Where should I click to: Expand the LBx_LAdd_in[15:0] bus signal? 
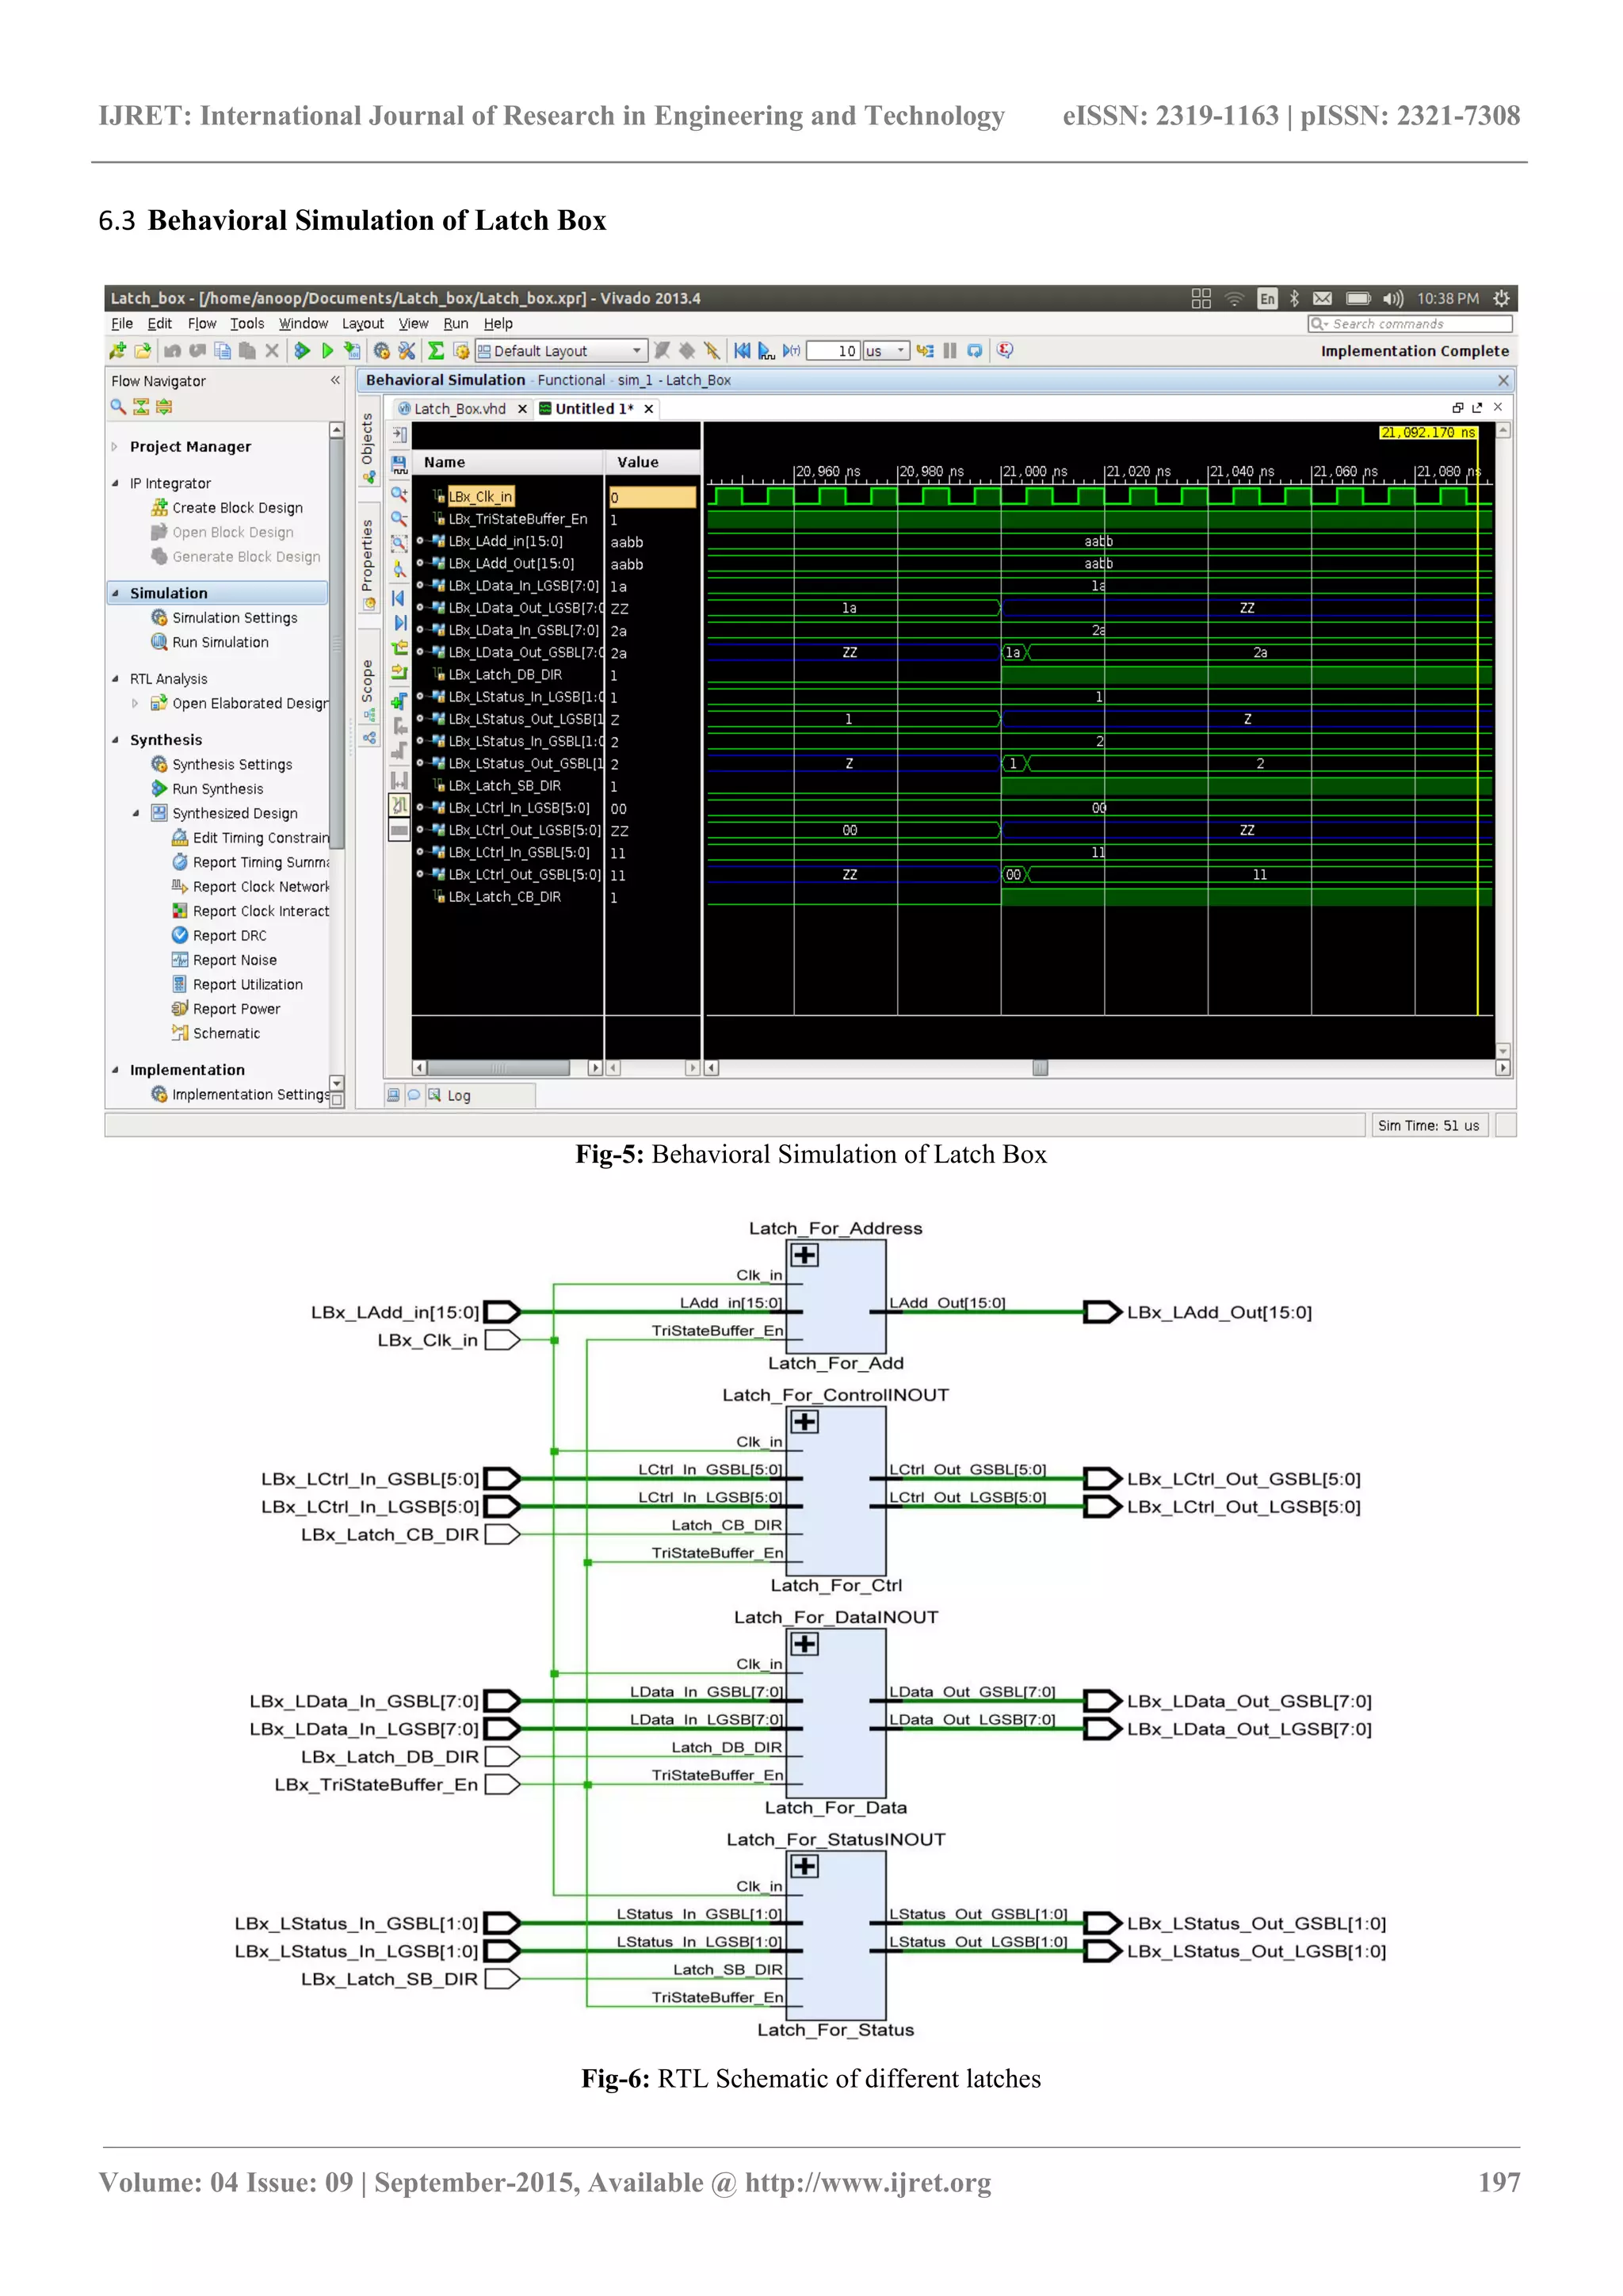(x=420, y=541)
